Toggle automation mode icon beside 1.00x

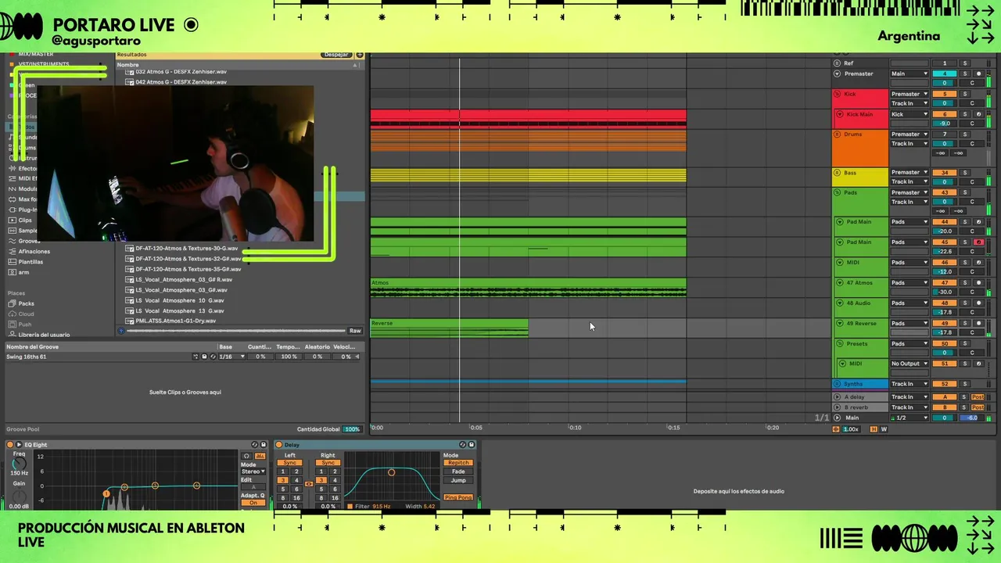tap(836, 429)
